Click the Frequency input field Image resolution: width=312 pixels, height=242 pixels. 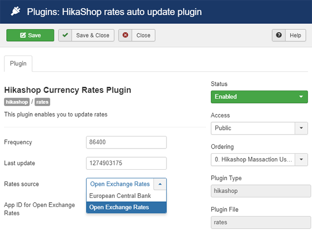coord(126,142)
